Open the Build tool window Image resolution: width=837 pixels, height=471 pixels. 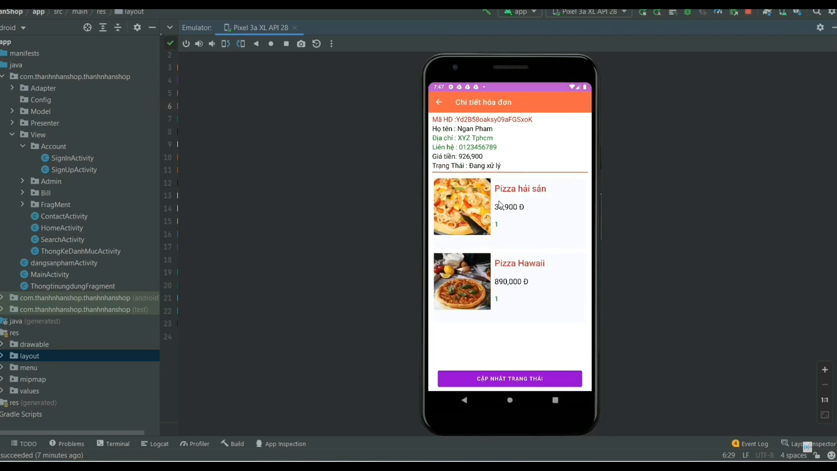232,444
